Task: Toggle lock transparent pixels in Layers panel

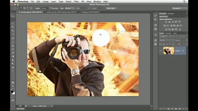Action: tap(164, 44)
